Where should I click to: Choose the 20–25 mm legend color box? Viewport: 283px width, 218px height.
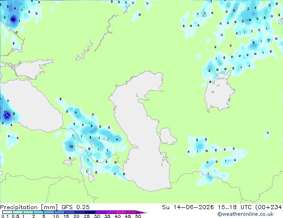coord(79,212)
